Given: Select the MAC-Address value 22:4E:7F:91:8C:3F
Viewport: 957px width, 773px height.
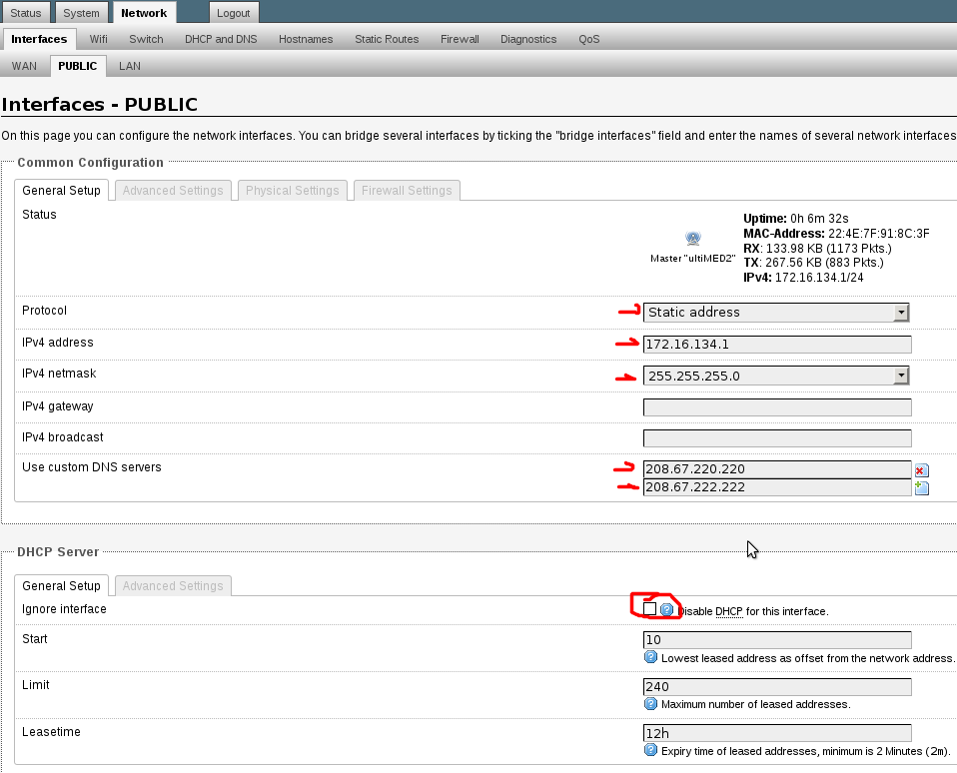Looking at the screenshot, I should [879, 234].
